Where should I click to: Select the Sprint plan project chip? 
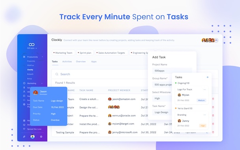tap(85, 52)
